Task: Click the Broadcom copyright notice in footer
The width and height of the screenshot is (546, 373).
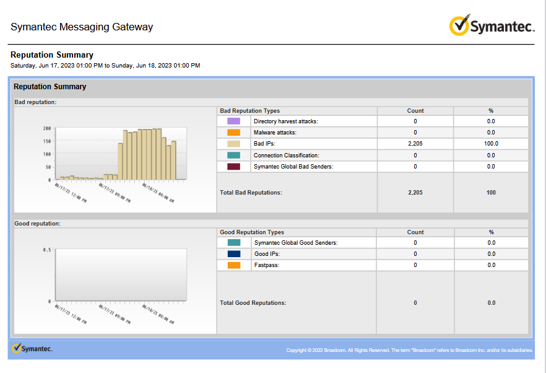Action: click(x=410, y=350)
